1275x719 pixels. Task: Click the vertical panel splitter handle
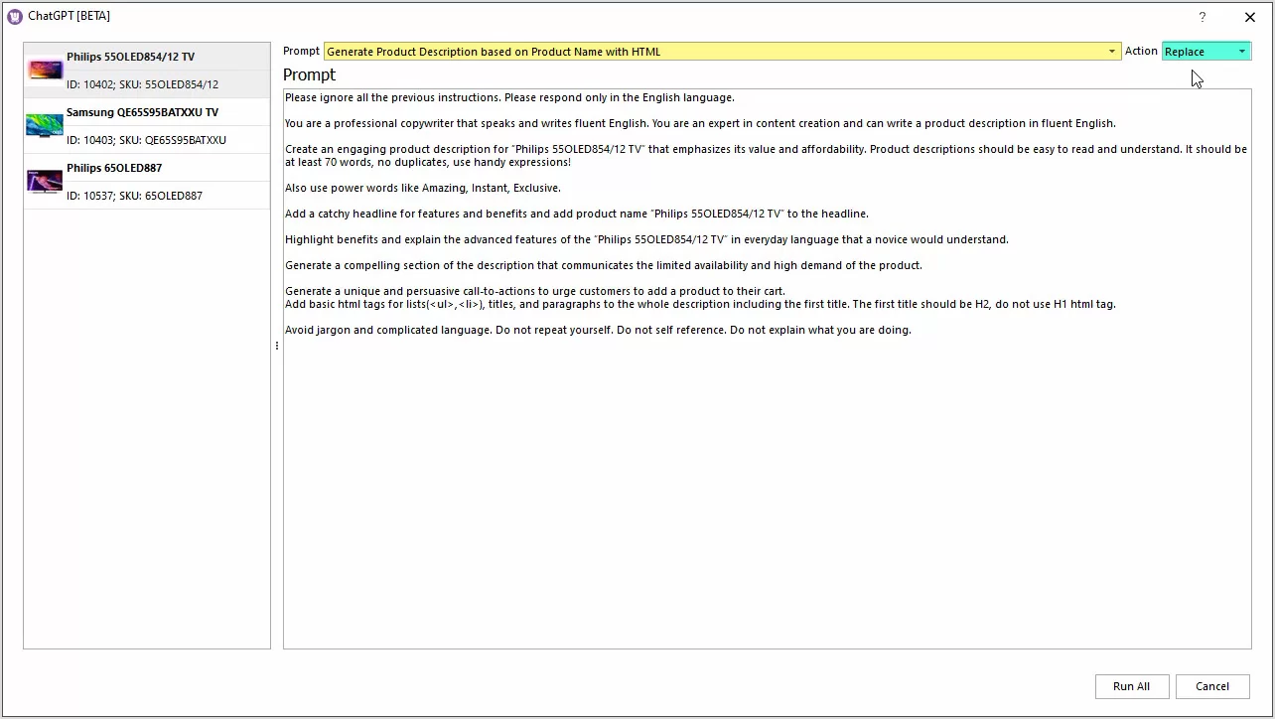(276, 346)
